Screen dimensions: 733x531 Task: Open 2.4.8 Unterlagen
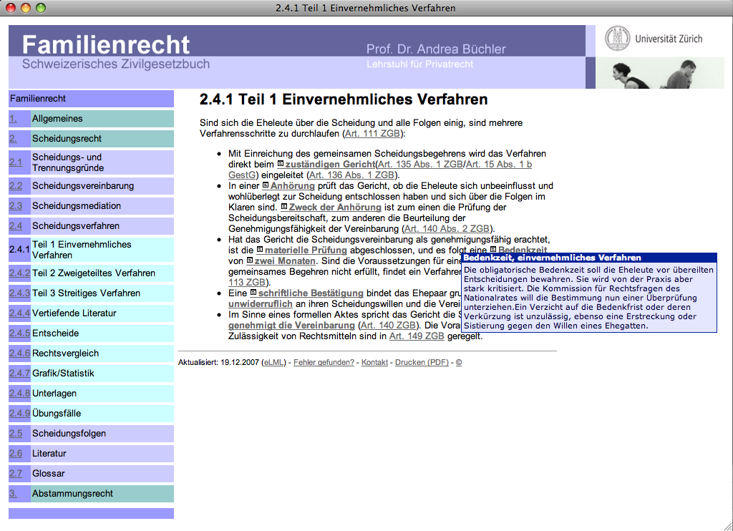pos(91,394)
